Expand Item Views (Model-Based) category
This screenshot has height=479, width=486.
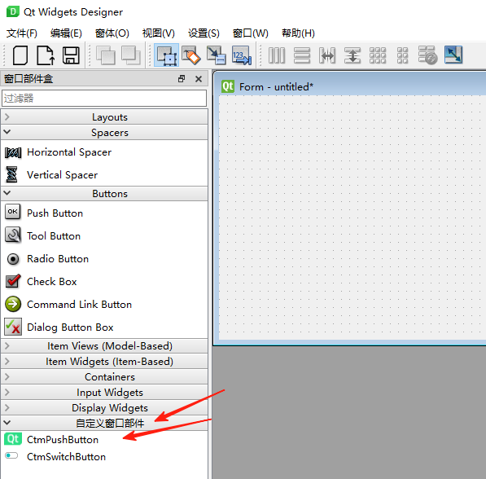pos(104,346)
